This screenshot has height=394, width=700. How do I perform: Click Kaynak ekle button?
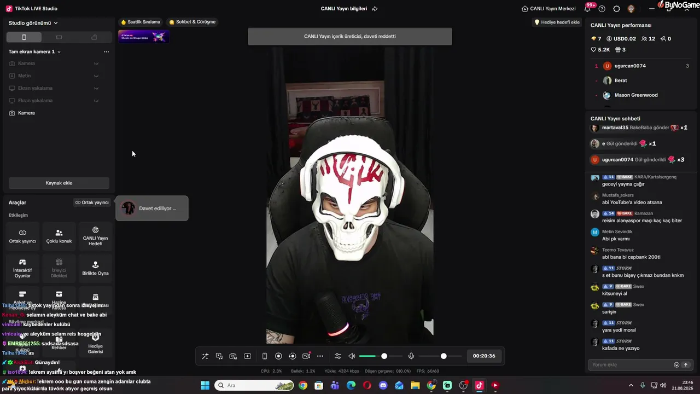click(x=59, y=183)
